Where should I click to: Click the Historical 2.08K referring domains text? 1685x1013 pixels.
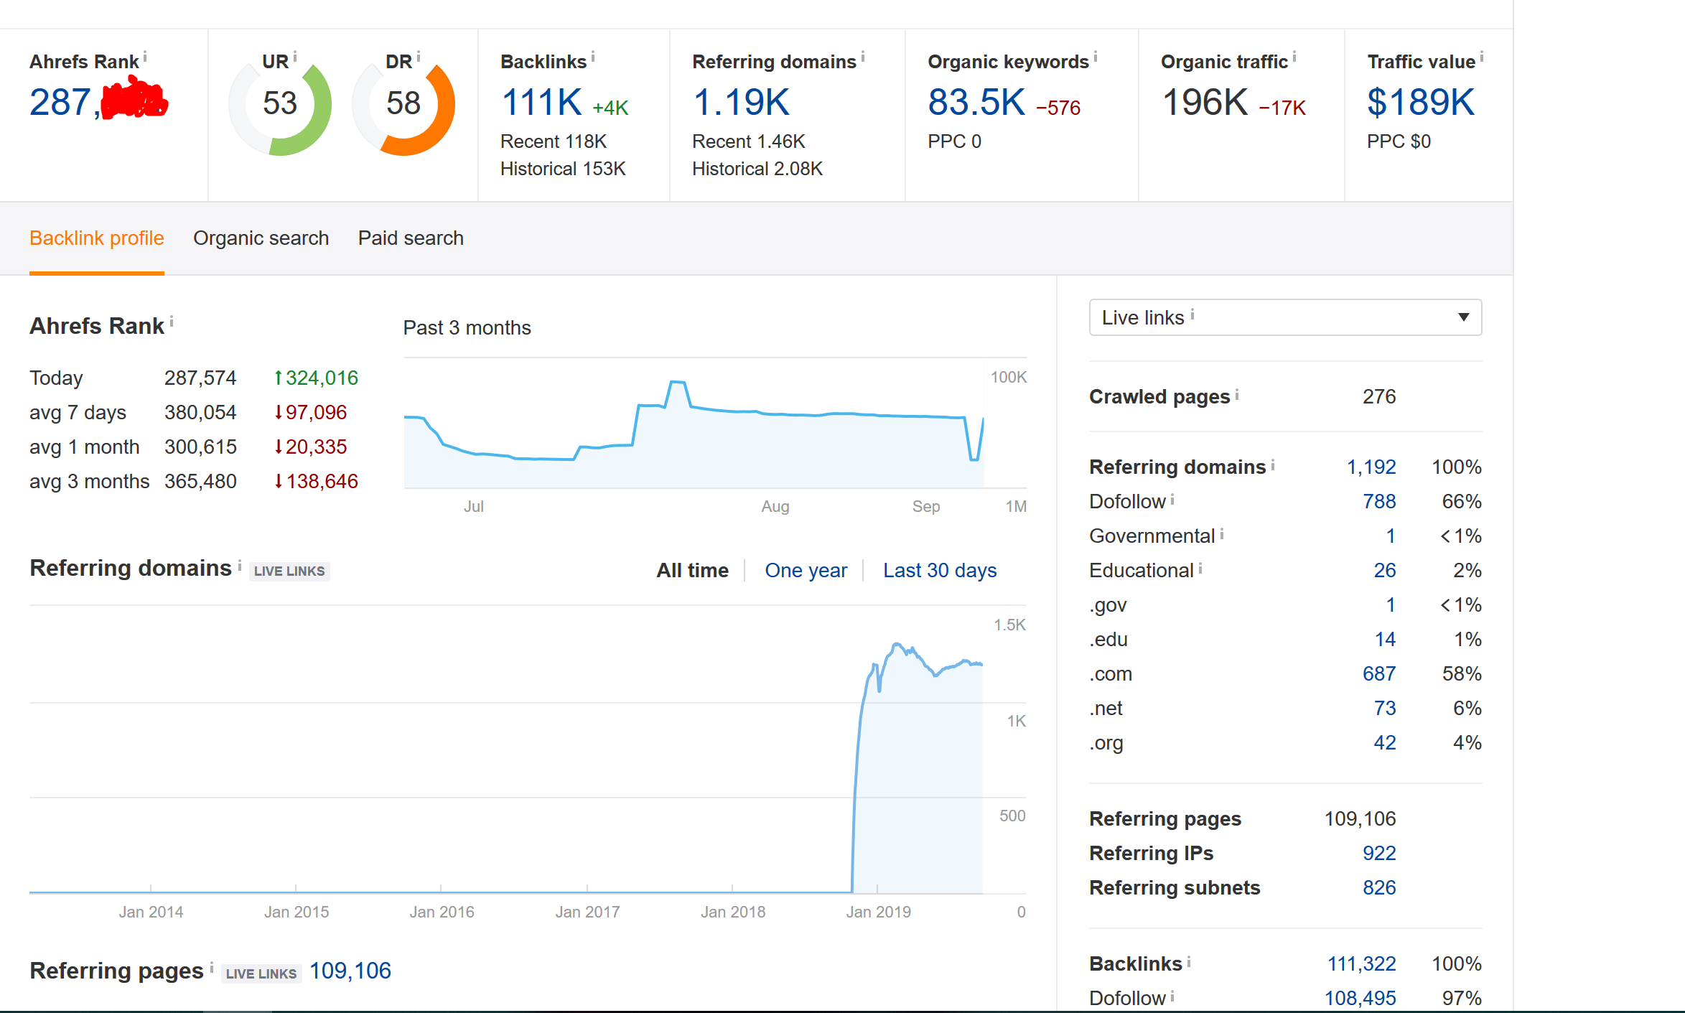tap(757, 169)
